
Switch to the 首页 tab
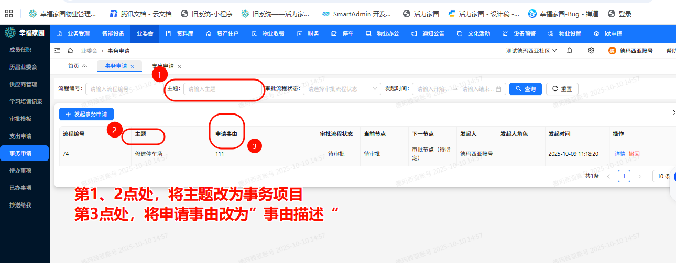(77, 66)
